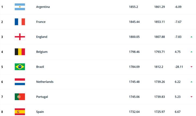196x116 pixels.
Task: Click the Portugal flag icon
Action: tap(20, 97)
